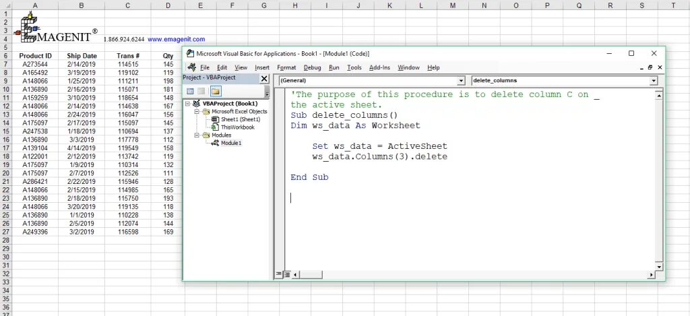
Task: Click the Toggle Folders icon in Project pane
Action: click(x=216, y=91)
